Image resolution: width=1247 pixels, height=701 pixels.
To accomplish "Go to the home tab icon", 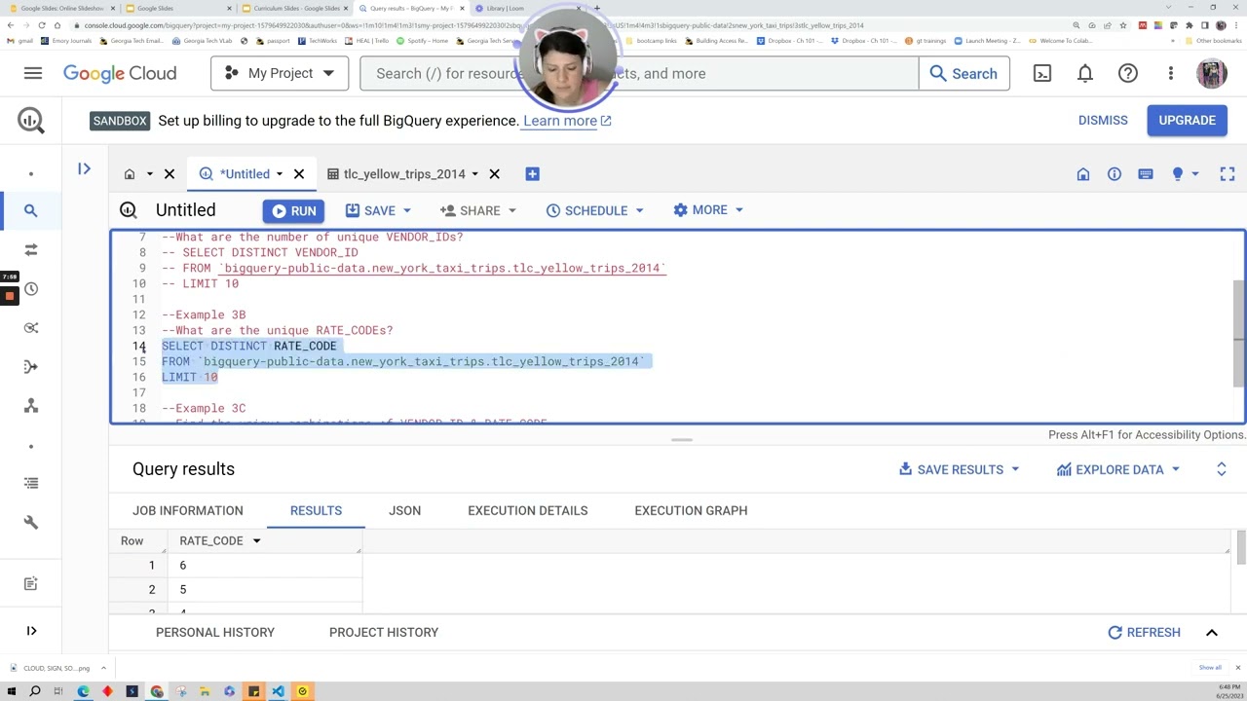I will click(130, 174).
